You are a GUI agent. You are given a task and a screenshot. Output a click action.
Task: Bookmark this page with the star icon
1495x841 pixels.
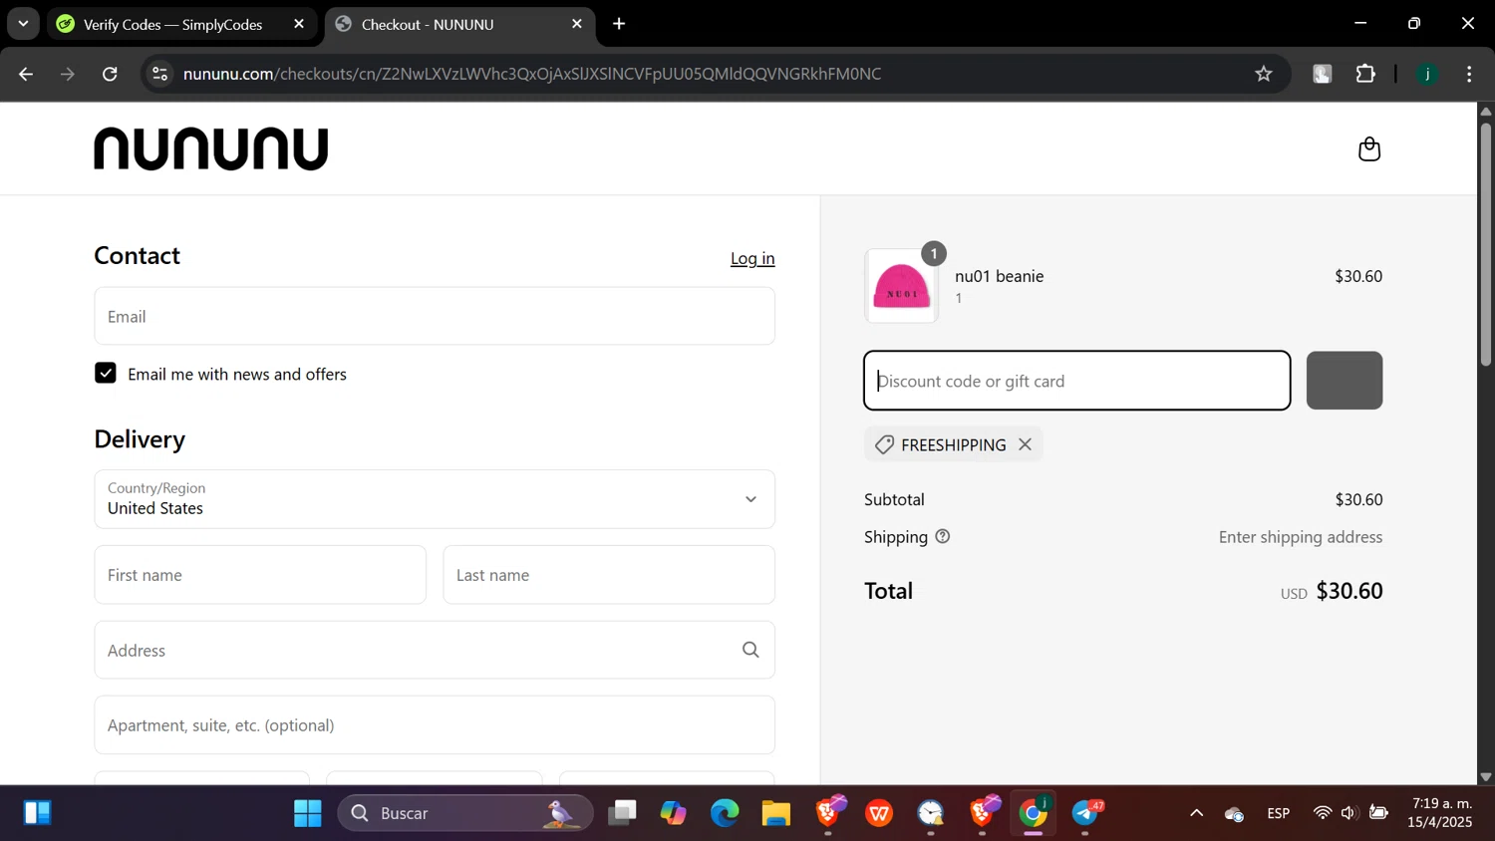[x=1264, y=74]
